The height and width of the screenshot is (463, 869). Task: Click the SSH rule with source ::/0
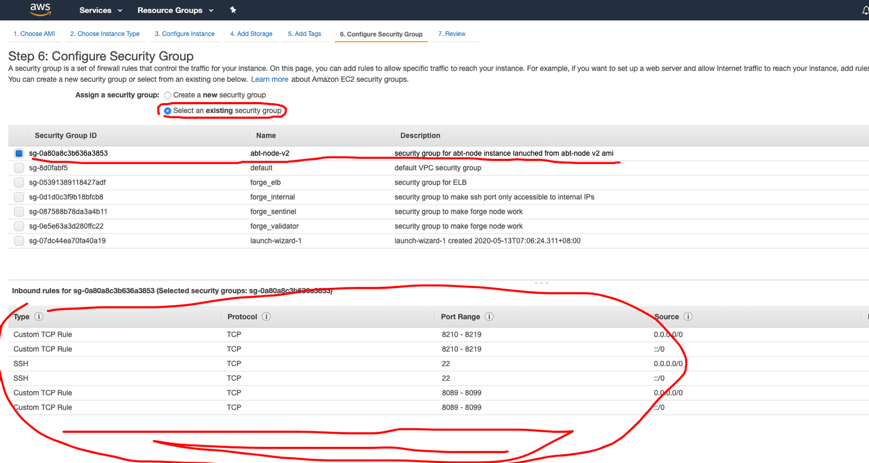(434, 378)
